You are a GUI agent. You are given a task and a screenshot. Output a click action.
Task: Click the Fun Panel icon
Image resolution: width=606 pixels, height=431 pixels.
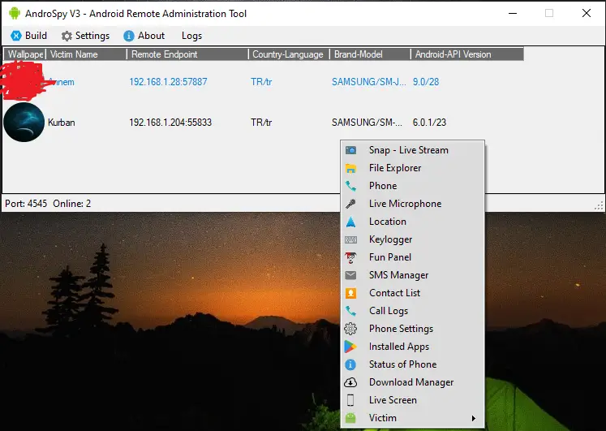pyautogui.click(x=350, y=257)
